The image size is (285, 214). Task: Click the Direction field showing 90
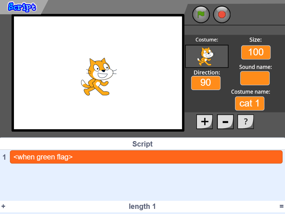206,83
